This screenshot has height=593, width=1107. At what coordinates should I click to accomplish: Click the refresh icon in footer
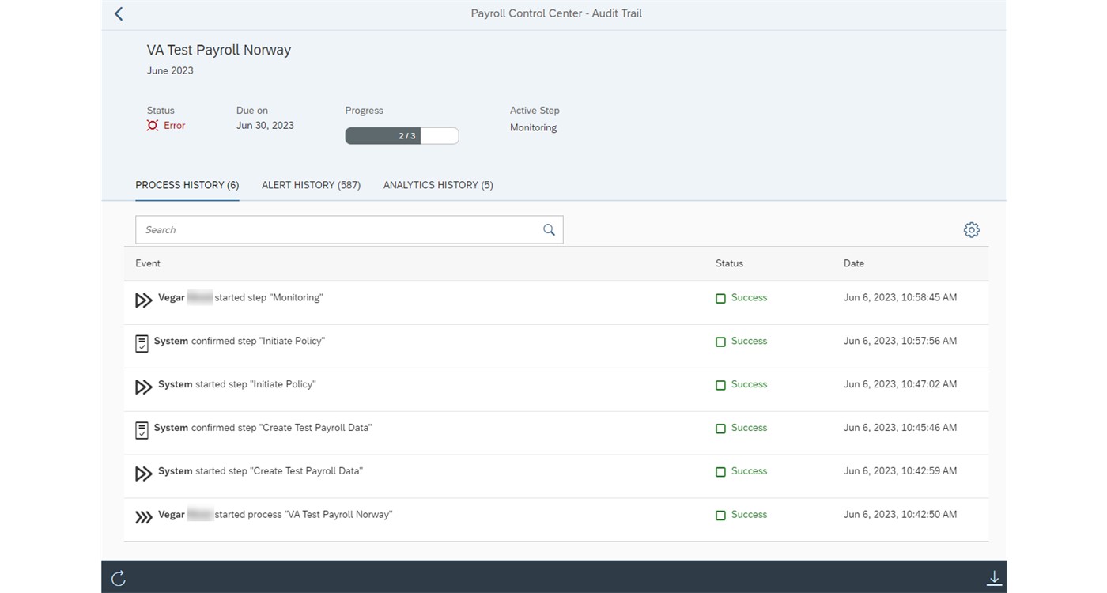[119, 578]
